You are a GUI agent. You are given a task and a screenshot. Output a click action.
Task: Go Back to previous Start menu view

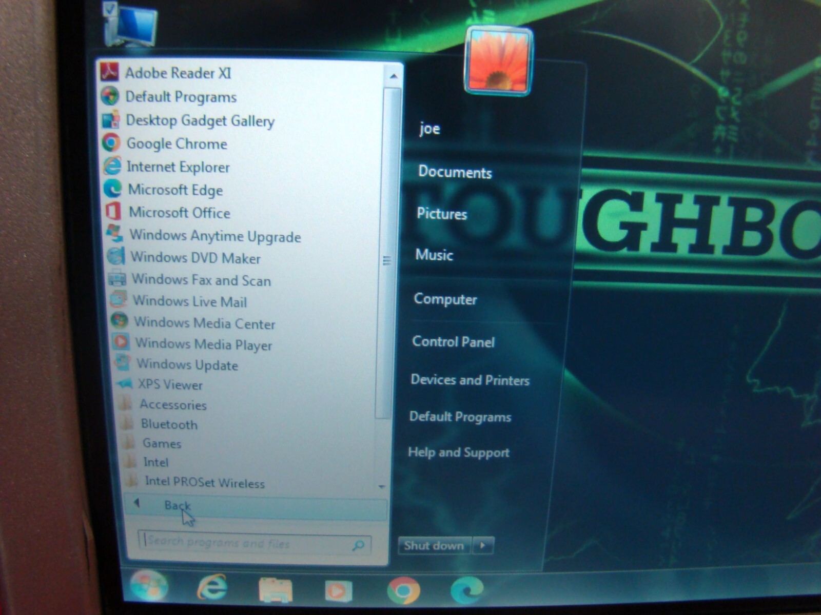[x=256, y=506]
